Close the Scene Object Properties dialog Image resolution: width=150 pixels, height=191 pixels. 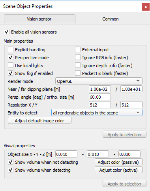tap(146, 7)
